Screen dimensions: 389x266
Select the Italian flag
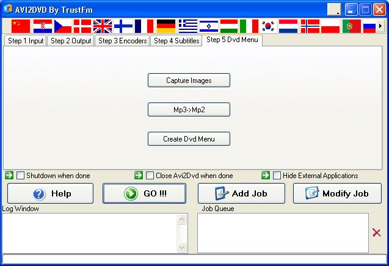point(249,26)
